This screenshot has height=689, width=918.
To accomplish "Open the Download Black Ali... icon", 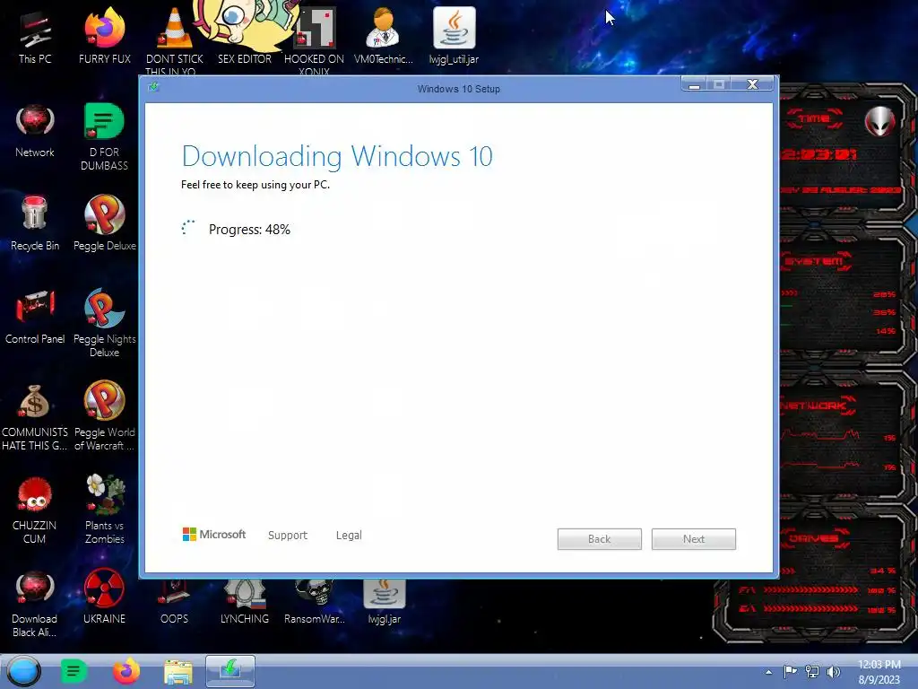I will click(x=35, y=604).
